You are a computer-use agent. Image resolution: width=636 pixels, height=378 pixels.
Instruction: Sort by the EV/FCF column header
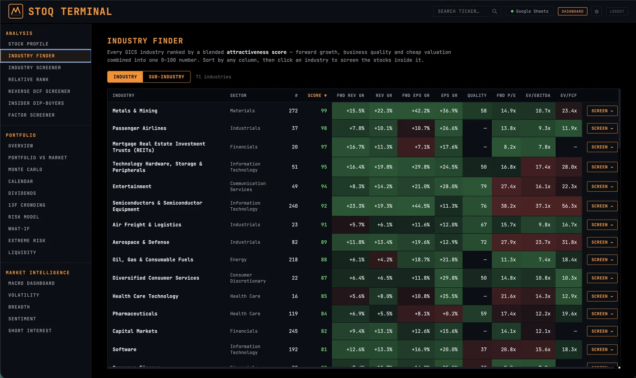tap(568, 95)
